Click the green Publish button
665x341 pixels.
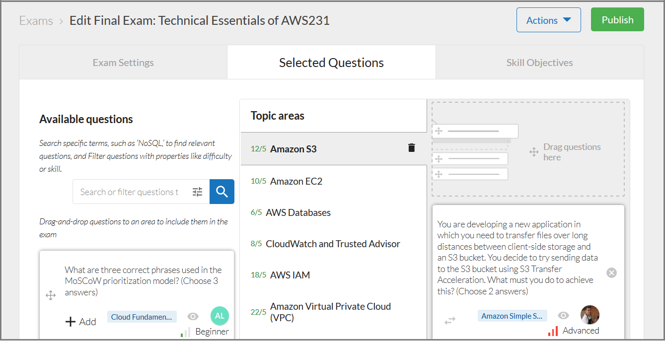617,20
